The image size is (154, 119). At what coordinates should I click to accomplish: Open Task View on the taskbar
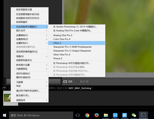(x=78, y=115)
